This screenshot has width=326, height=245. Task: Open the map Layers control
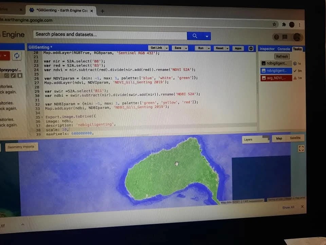coord(255,140)
